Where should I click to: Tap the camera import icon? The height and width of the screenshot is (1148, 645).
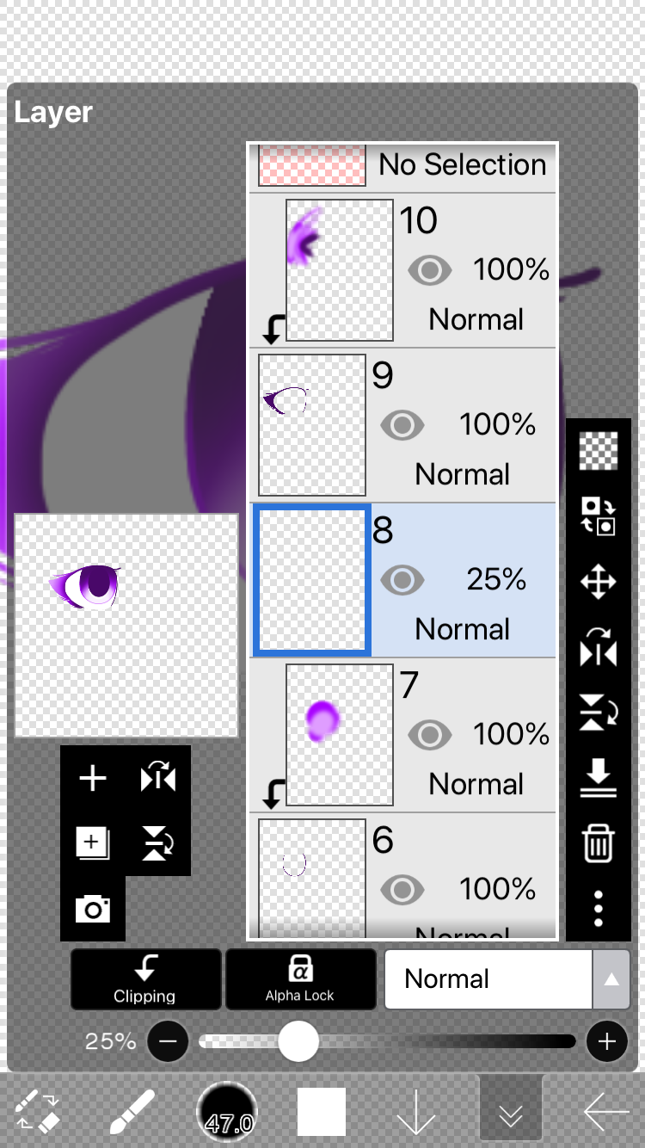point(93,909)
